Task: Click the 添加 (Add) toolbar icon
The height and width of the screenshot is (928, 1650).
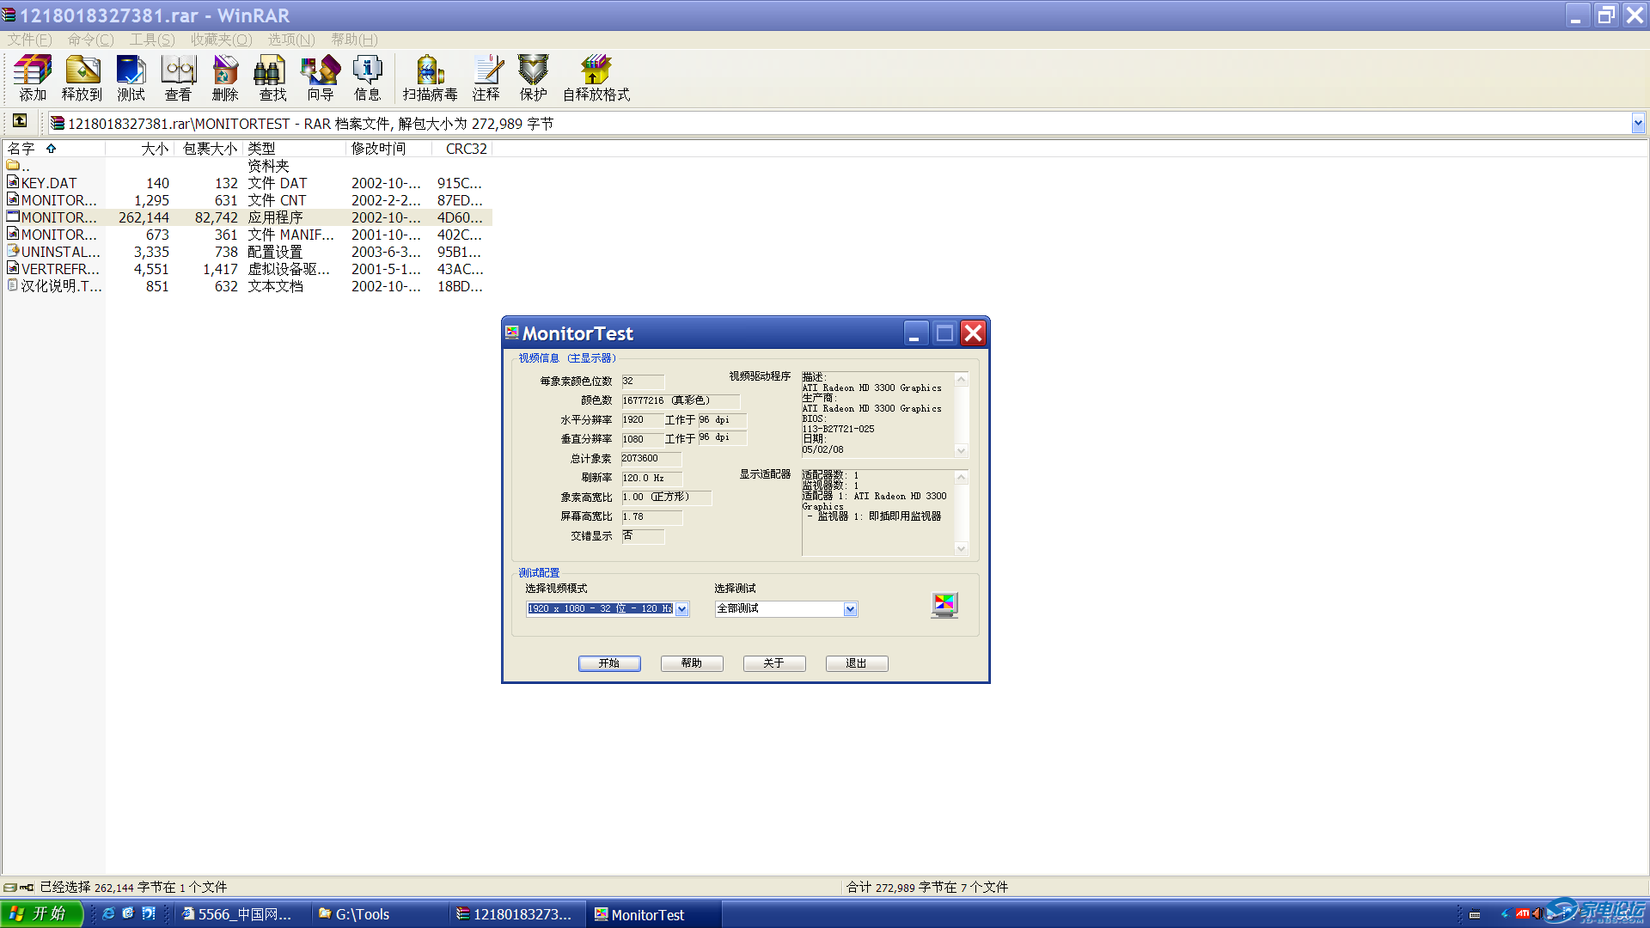Action: pos(33,77)
